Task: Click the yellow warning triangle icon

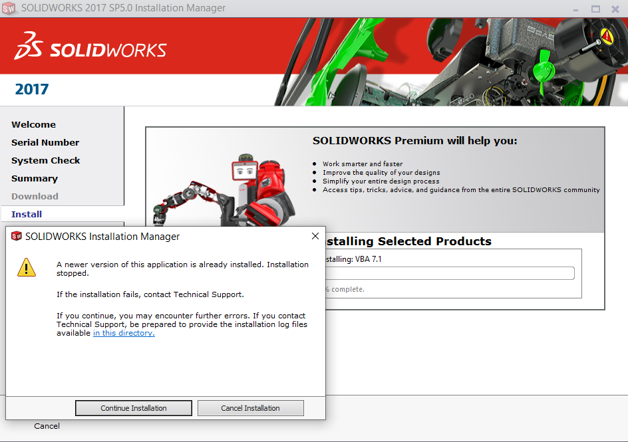Action: point(27,267)
